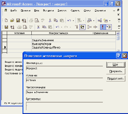This screenshot has height=114, width=128.
Task: Open the Сервис menu
Action: point(75,10)
